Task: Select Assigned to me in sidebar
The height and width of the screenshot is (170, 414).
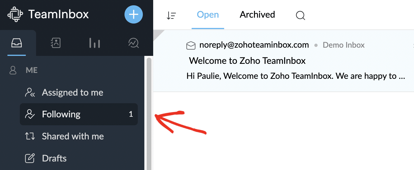Action: pyautogui.click(x=72, y=93)
